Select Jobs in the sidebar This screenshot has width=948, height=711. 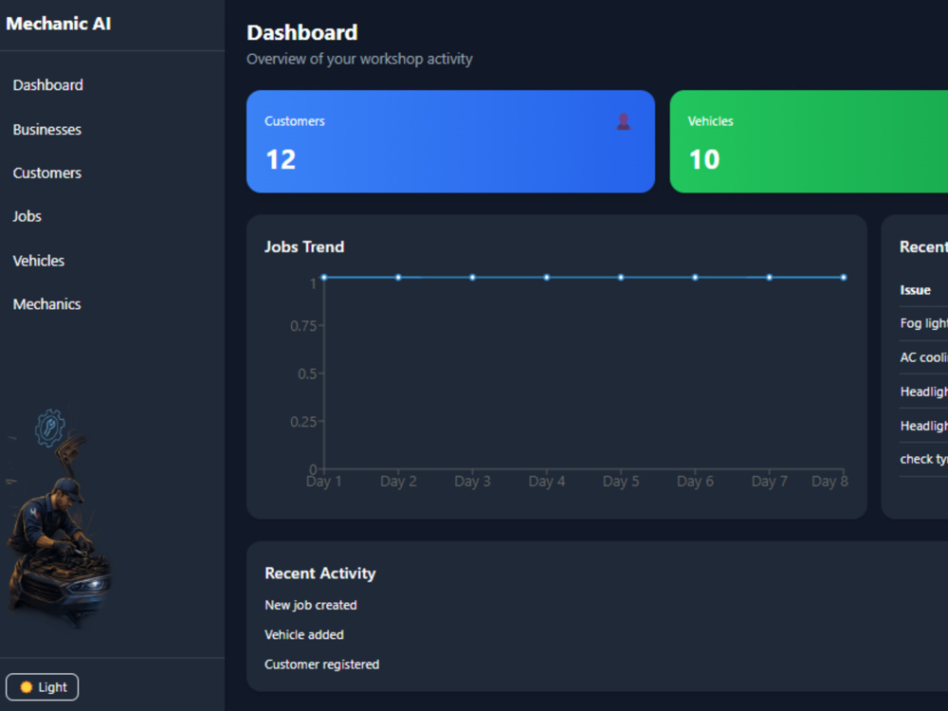(27, 216)
